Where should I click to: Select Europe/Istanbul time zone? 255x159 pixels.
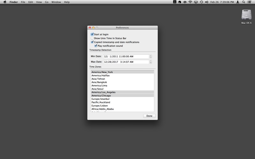click(122, 99)
